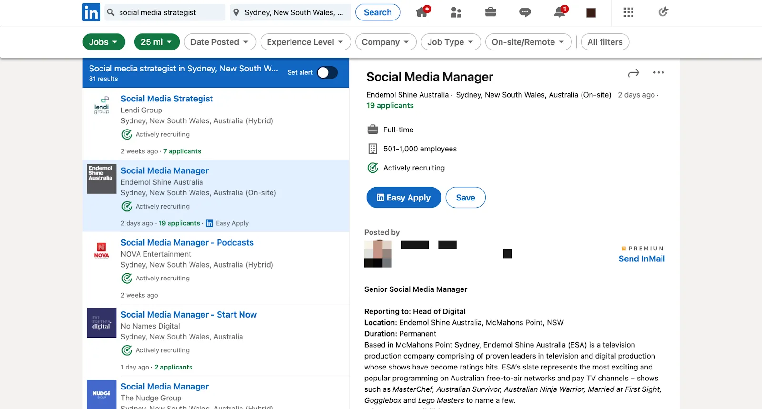762x409 pixels.
Task: Open the three-dot more options menu
Action: (x=659, y=72)
